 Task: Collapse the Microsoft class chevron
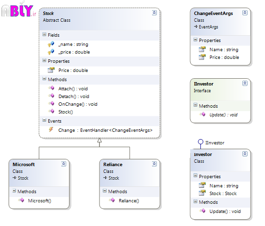64,164
